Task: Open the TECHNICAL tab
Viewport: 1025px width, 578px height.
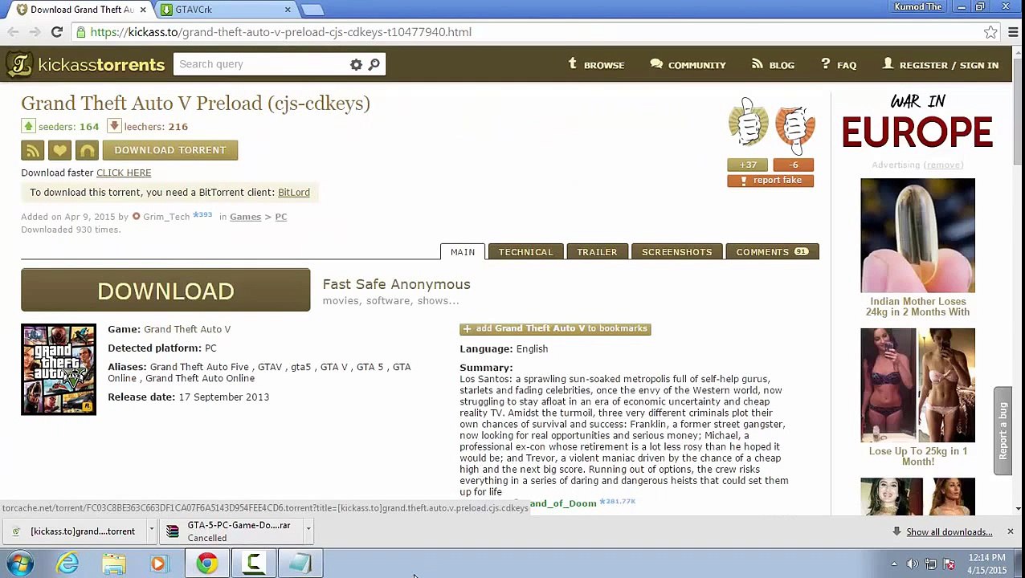Action: [x=525, y=252]
